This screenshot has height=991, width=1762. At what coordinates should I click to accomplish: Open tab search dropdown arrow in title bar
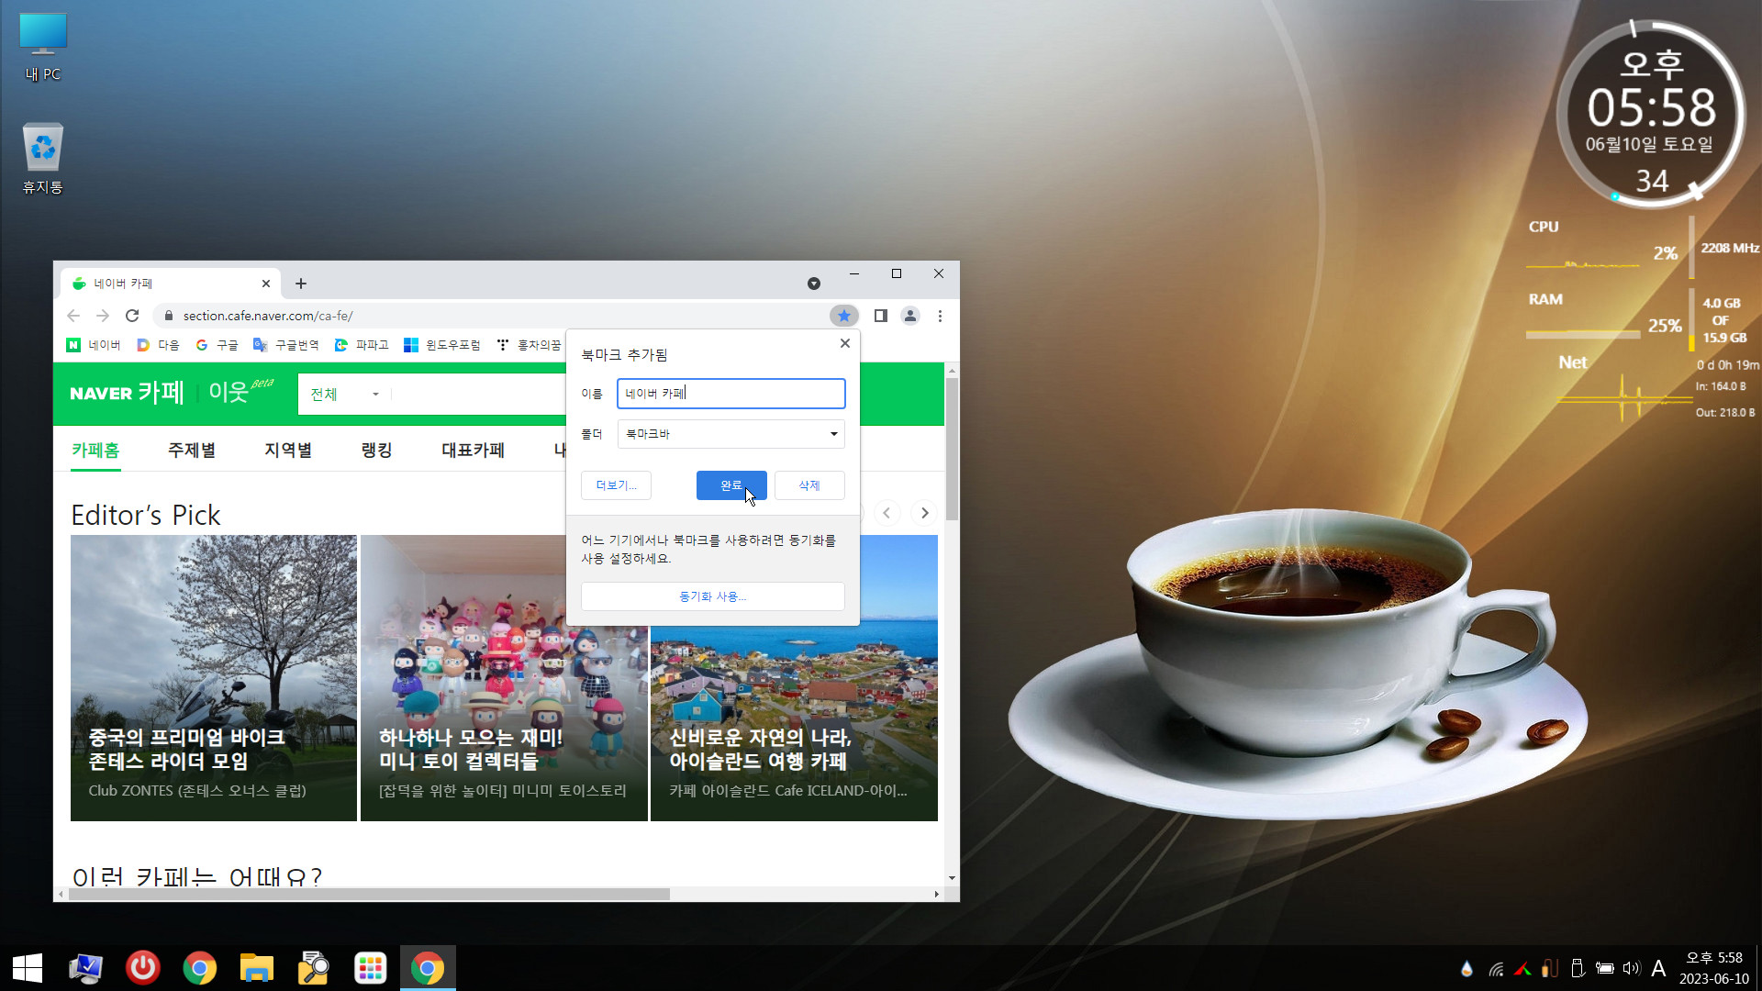pyautogui.click(x=813, y=284)
